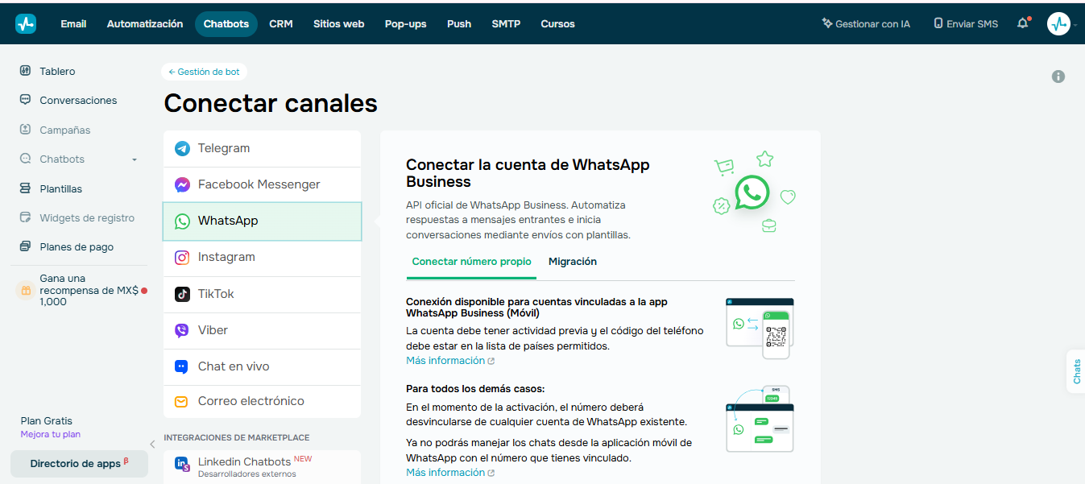Click the Linkedin Chatbots integration icon

(182, 463)
